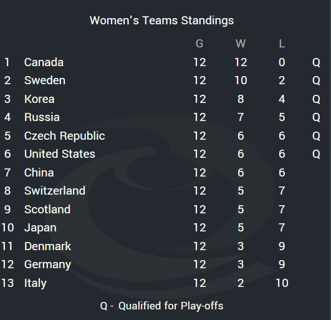Select Korea in the standings

(x=39, y=99)
